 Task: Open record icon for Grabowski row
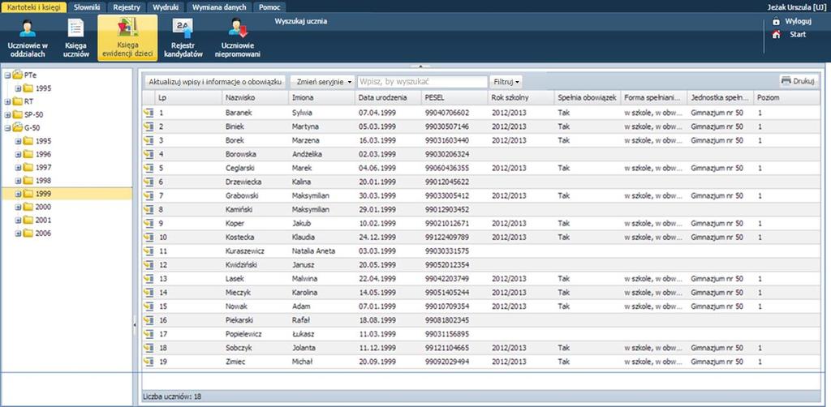[149, 196]
